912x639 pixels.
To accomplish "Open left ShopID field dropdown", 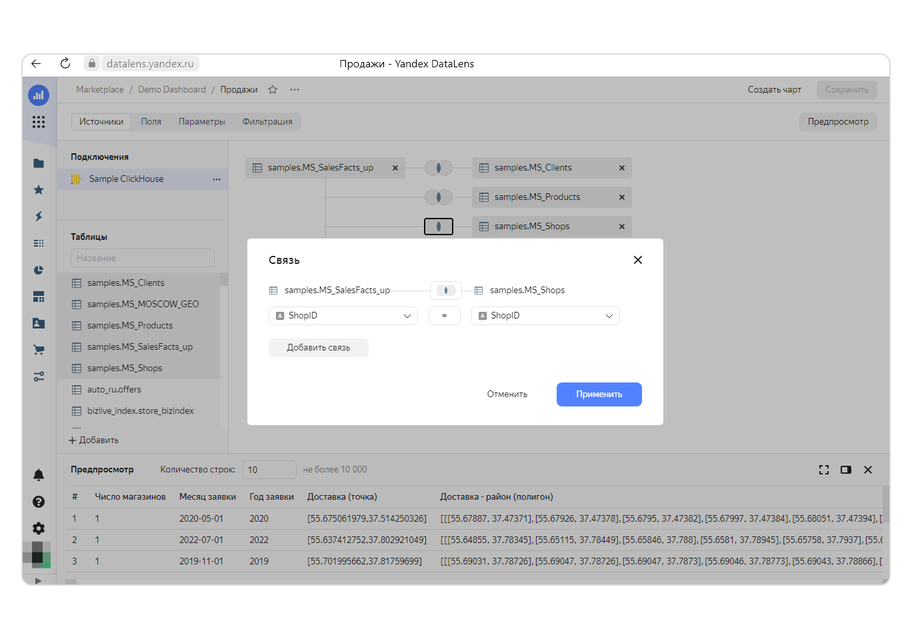I will click(x=343, y=316).
